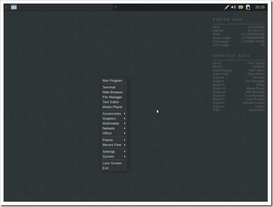Click the 'Volume Control' shortcut description

tap(254, 103)
